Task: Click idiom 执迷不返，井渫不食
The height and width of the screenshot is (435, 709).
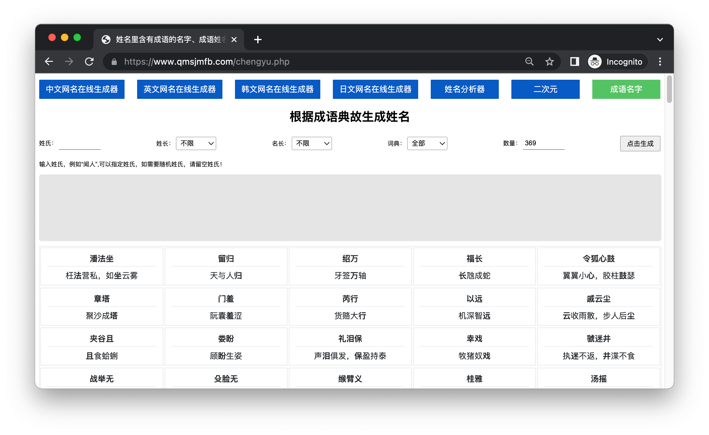Action: click(x=599, y=356)
